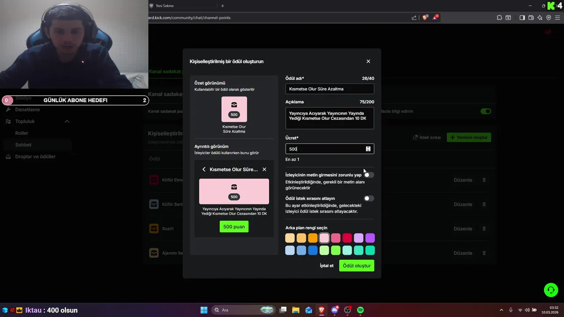Open Brave VPN shield icon
This screenshot has height=317, width=564.
(x=549, y=18)
